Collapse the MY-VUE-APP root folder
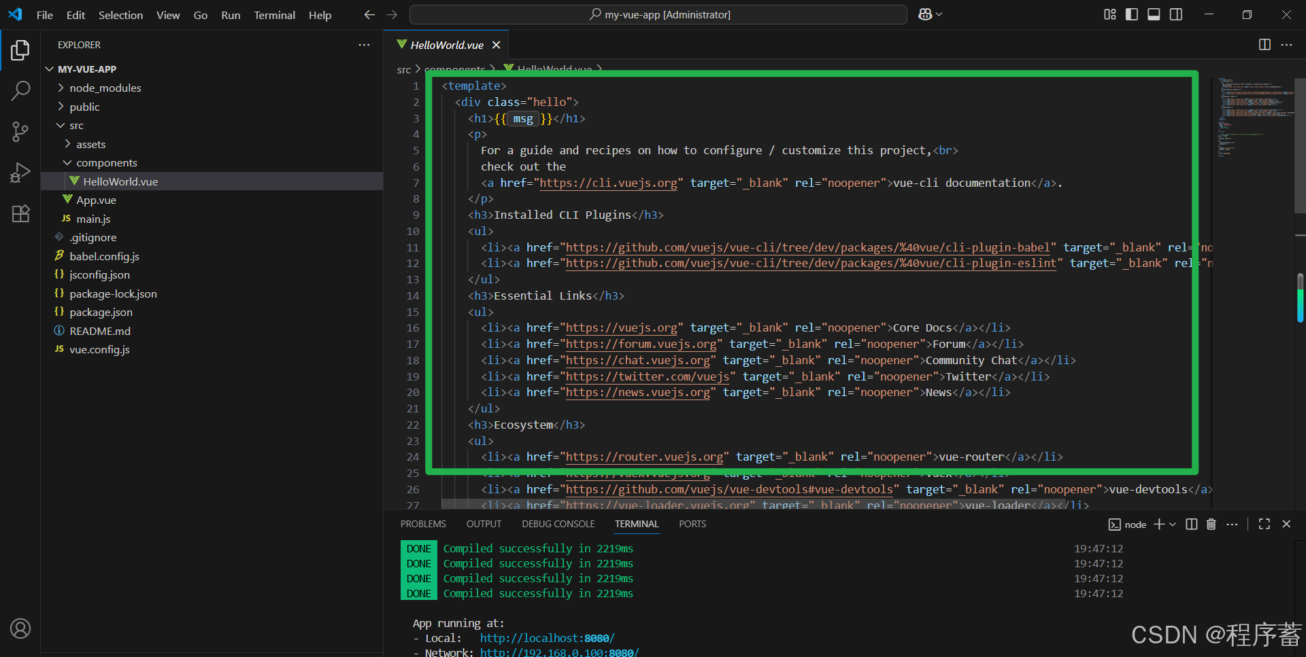Image resolution: width=1306 pixels, height=657 pixels. (50, 69)
